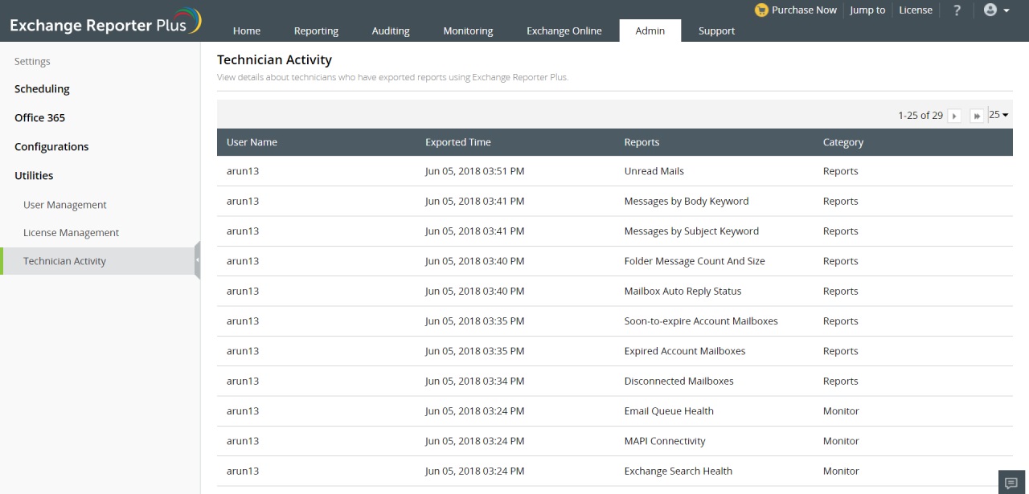Open the Jump to link

coord(867,10)
